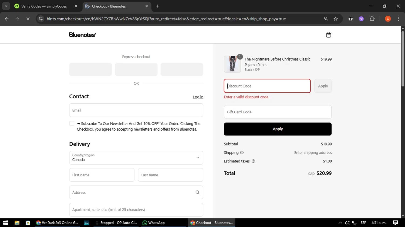The image size is (405, 227).
Task: Click the first express checkout button
Action: (x=90, y=69)
